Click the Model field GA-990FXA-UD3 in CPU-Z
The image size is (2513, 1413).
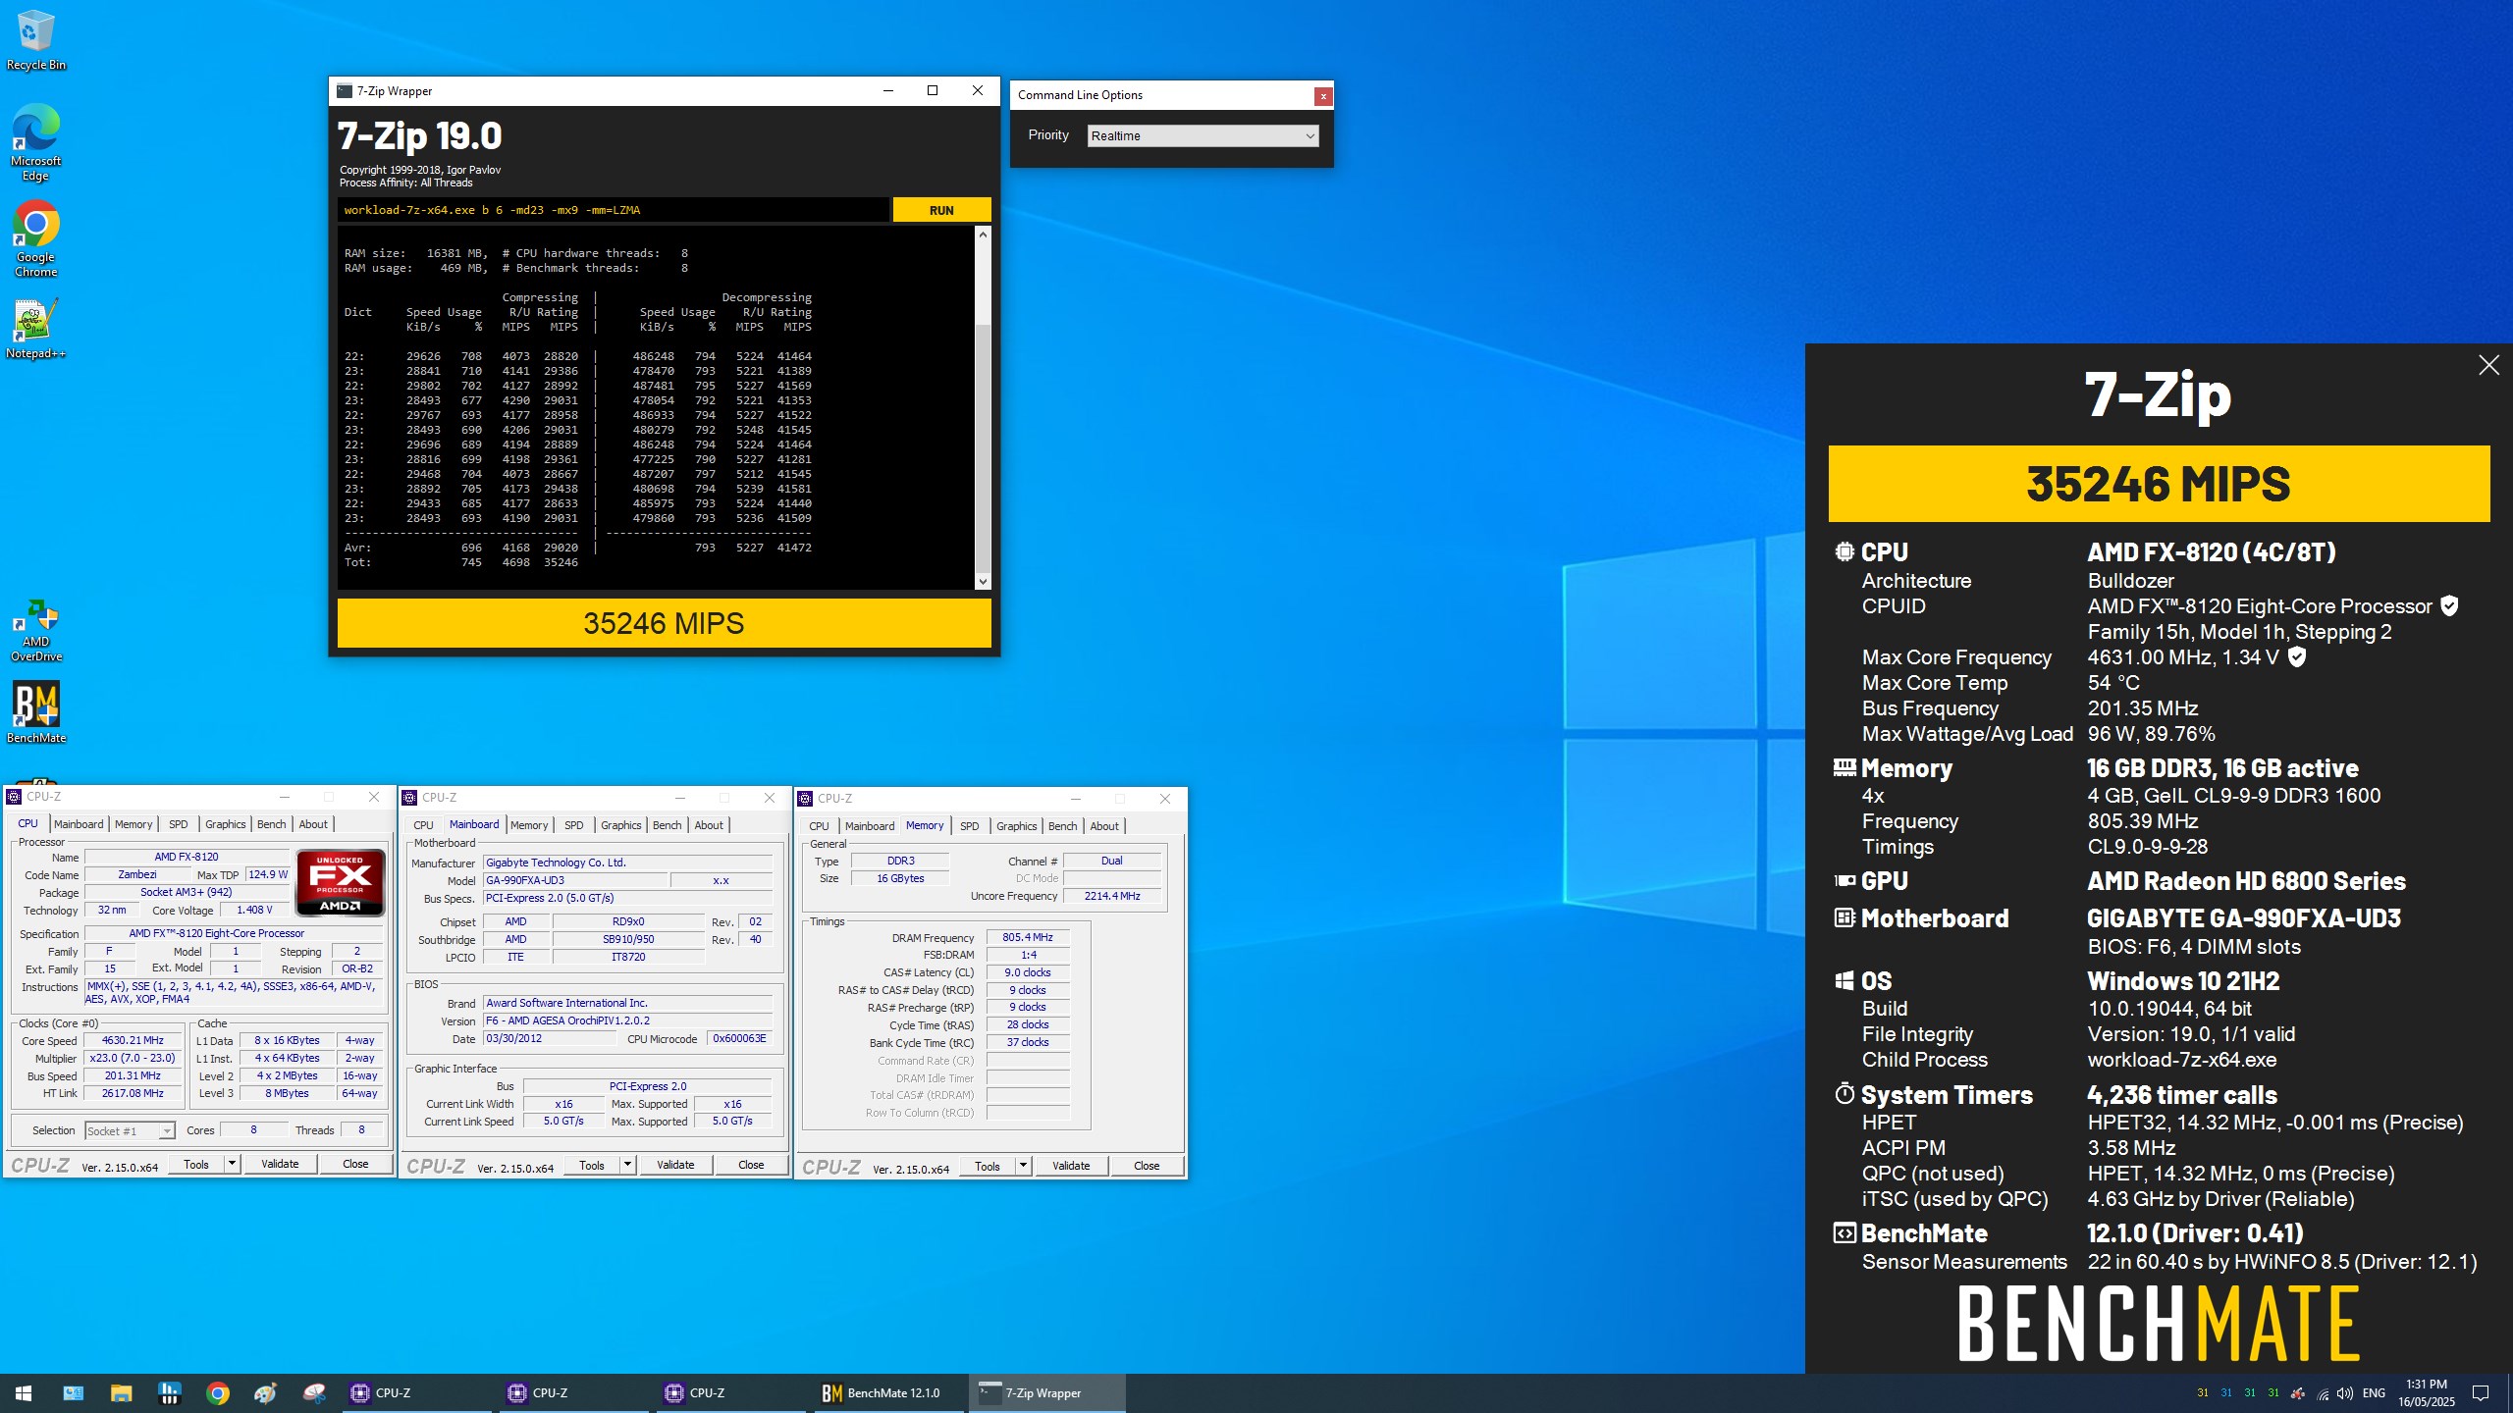574,880
